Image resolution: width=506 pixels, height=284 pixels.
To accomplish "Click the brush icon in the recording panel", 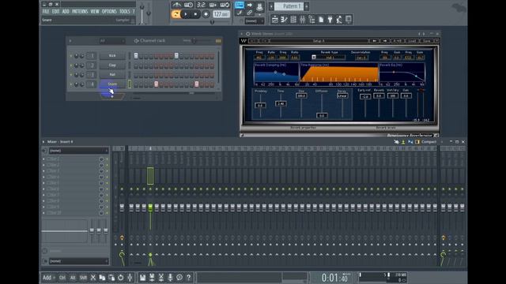I will [239, 13].
